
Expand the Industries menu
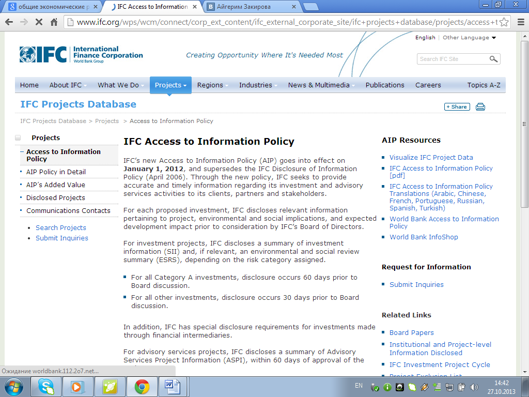click(258, 85)
